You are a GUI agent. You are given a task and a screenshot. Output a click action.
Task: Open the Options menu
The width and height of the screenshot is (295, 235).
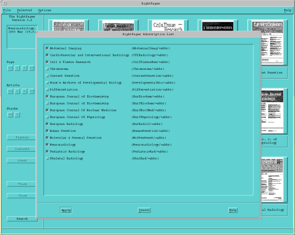coord(44,10)
